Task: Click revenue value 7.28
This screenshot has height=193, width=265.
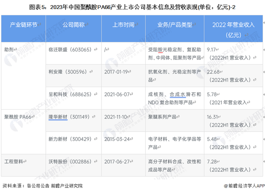Action: (x=212, y=162)
